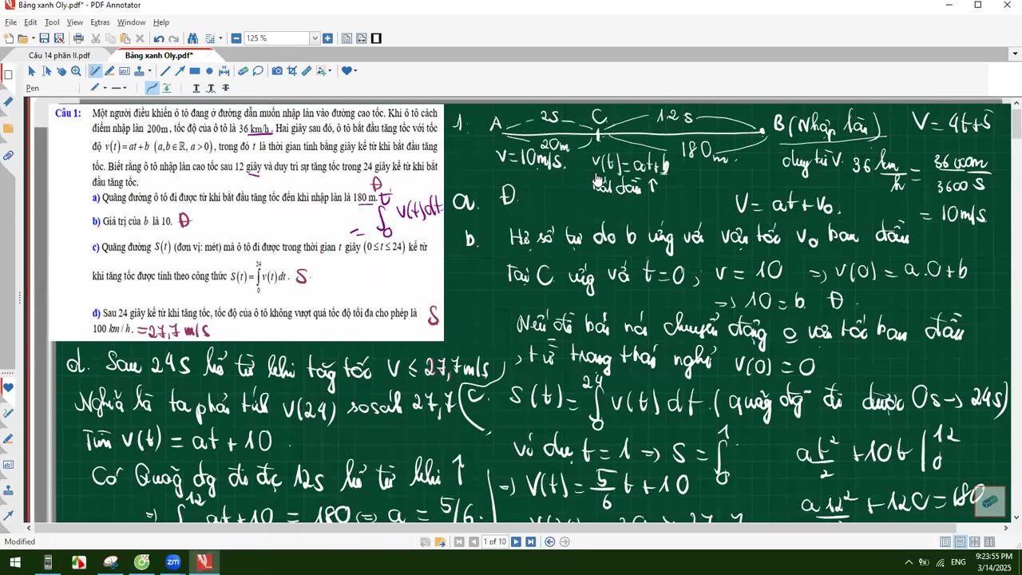The height and width of the screenshot is (575, 1022).
Task: Select the Pan hand tool
Action: [61, 71]
